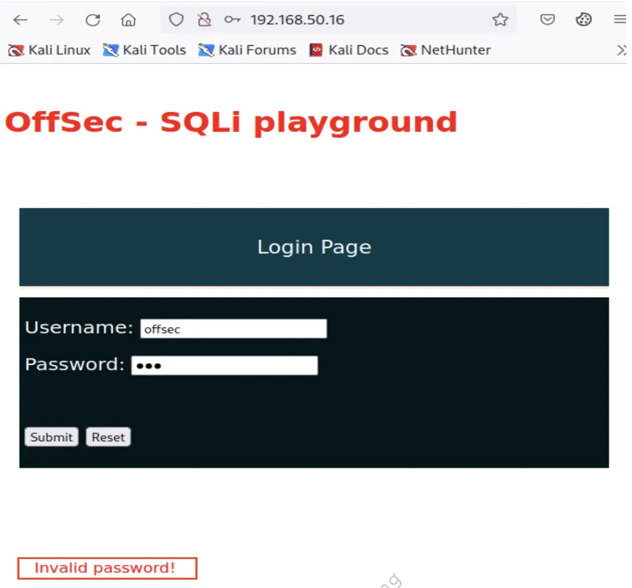Reset the login form fields
Image resolution: width=632 pixels, height=588 pixels.
(x=108, y=437)
